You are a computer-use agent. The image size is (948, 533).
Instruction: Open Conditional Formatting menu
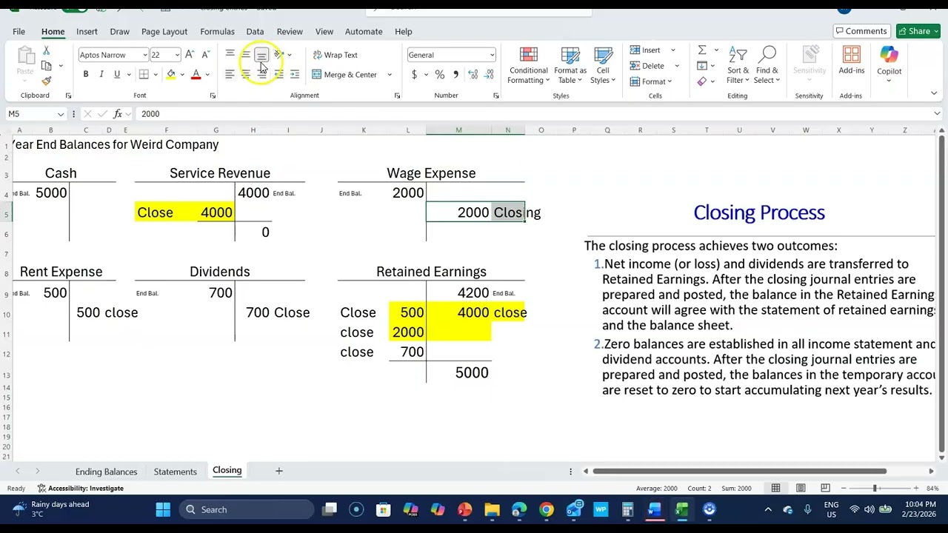528,66
